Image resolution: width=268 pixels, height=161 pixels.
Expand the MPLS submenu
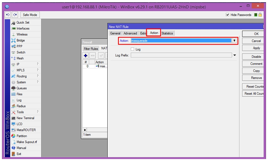coord(38,70)
